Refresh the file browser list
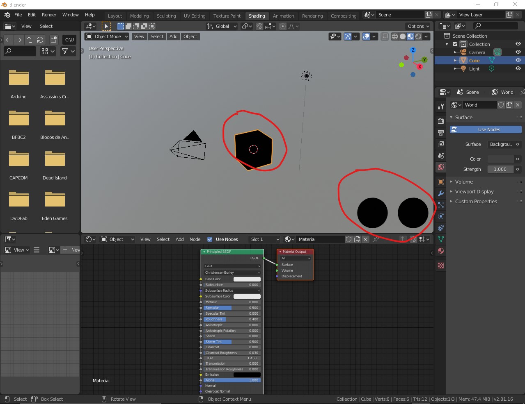 (x=40, y=40)
